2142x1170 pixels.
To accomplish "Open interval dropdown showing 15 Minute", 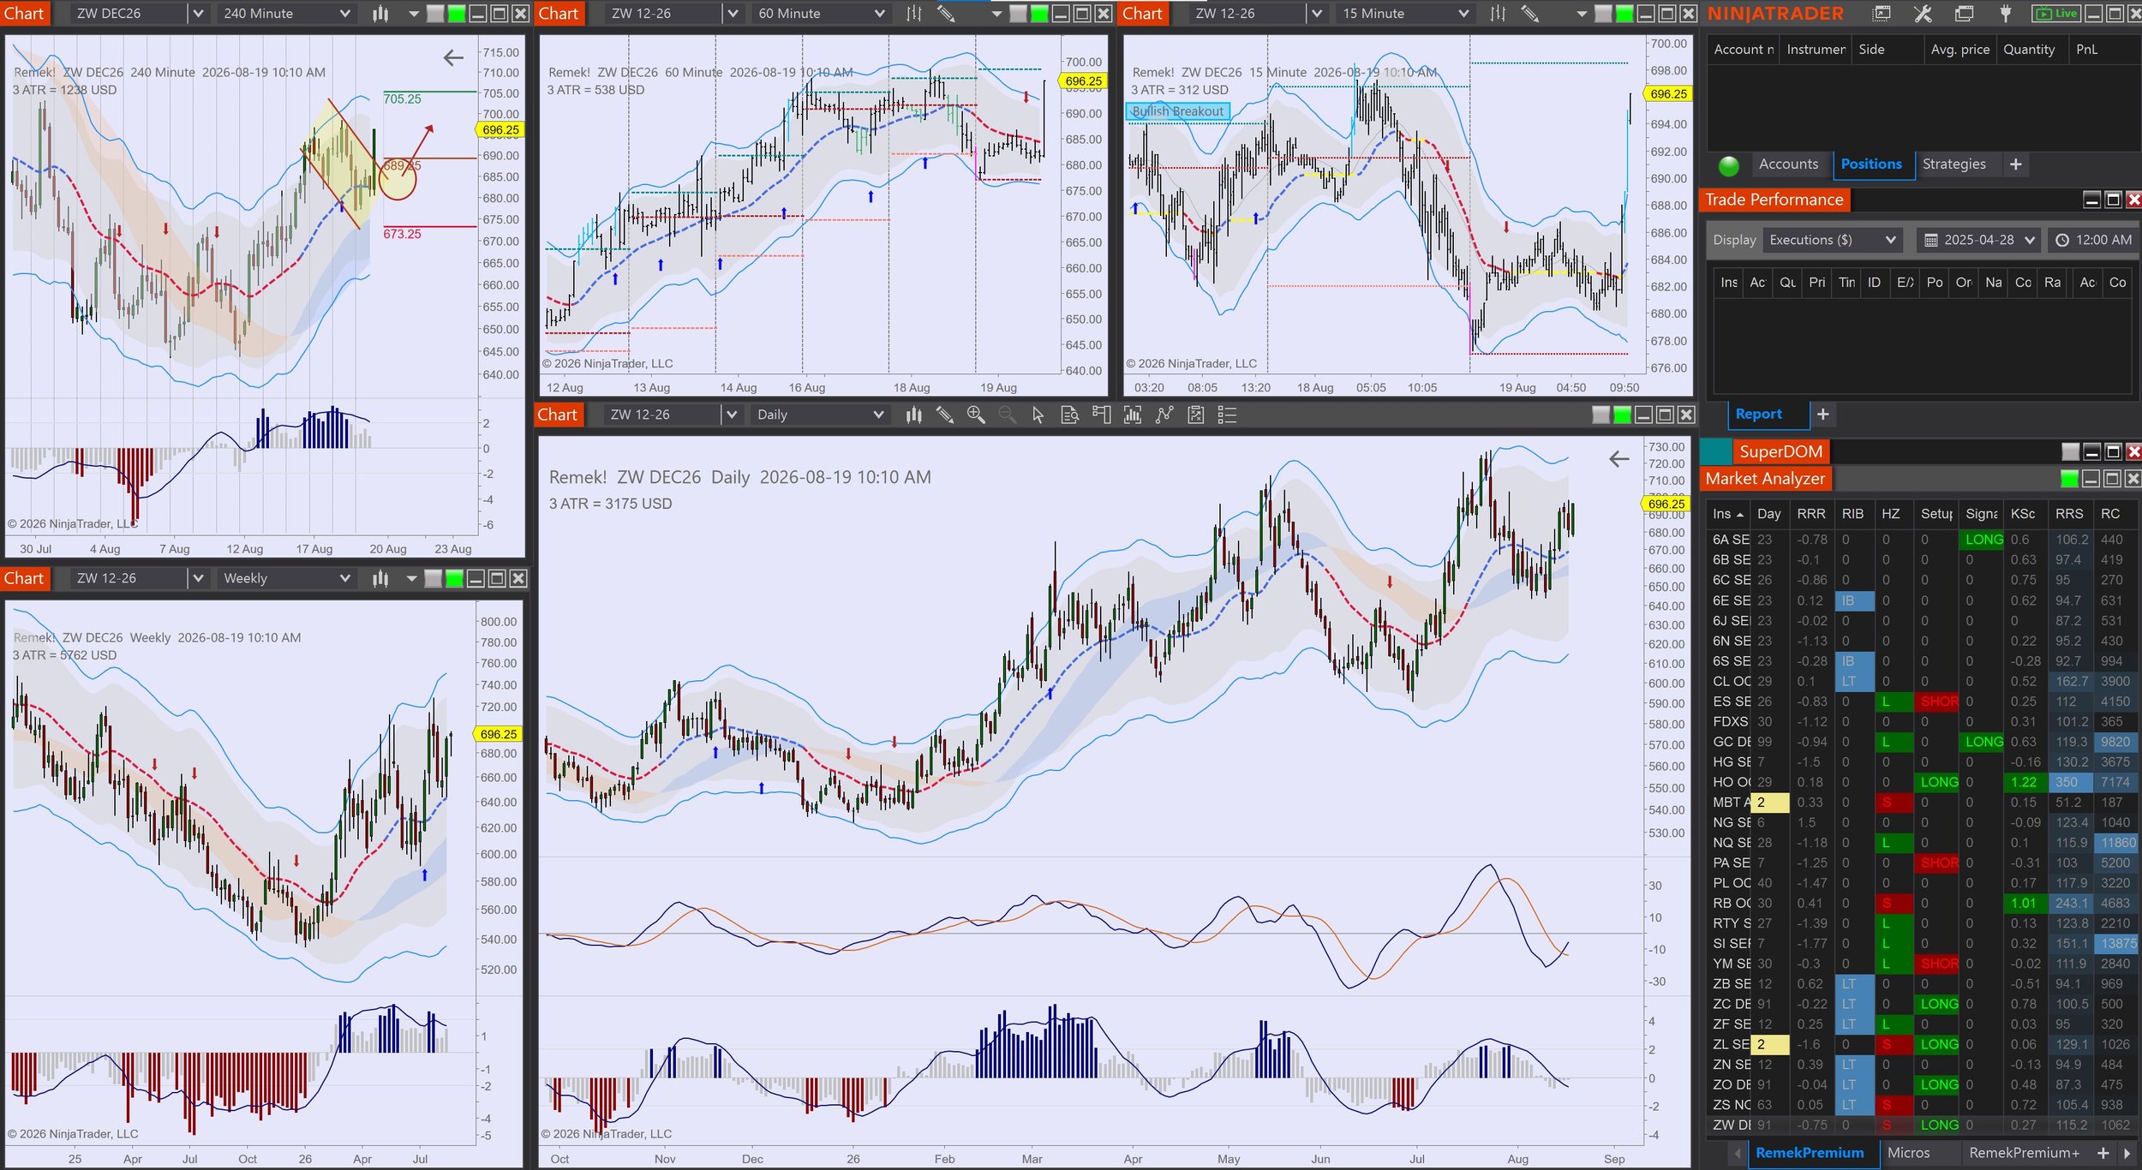I will tap(1404, 14).
